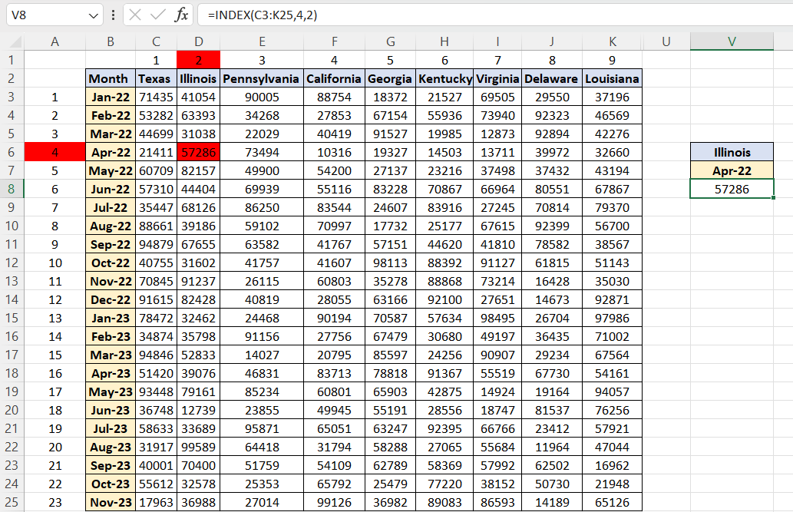Click the Apr-22 lookup cell in column V

[x=732, y=171]
